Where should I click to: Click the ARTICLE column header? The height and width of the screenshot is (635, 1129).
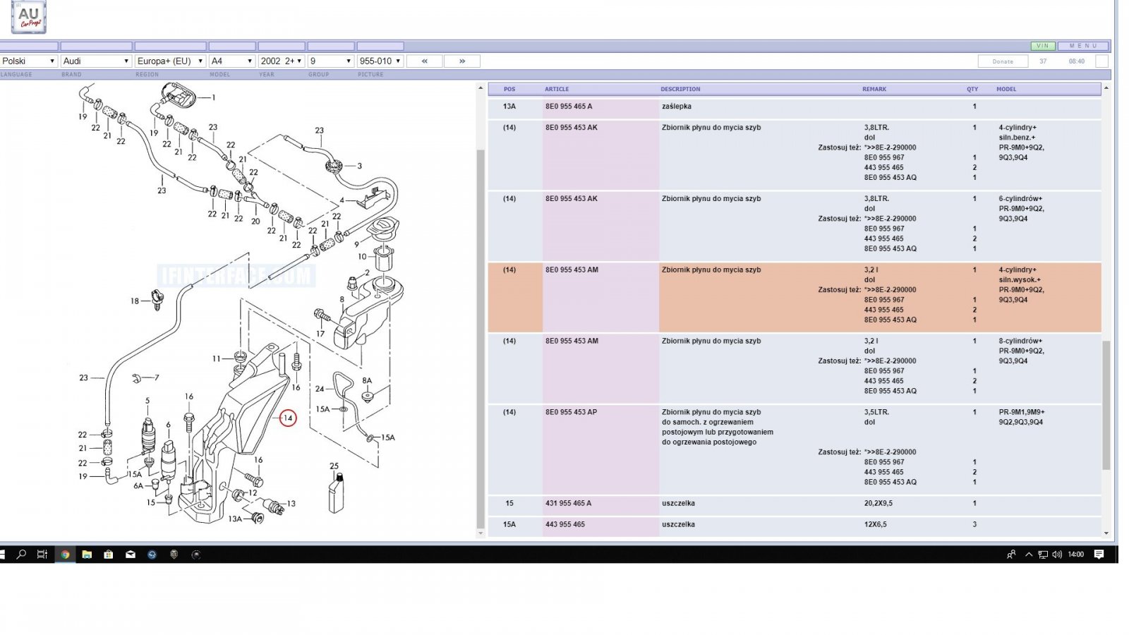[x=557, y=89]
